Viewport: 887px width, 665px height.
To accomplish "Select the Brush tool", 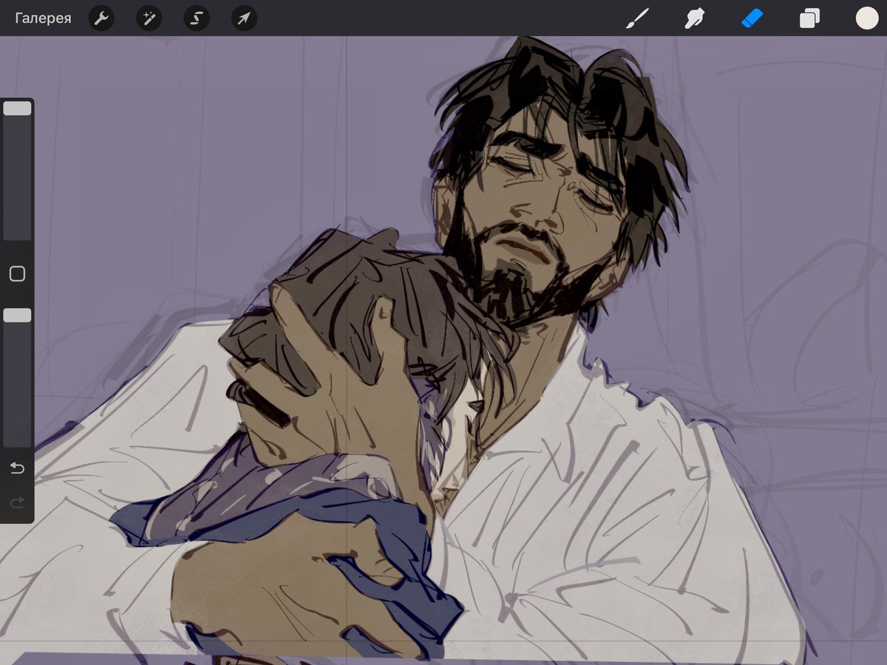I will pyautogui.click(x=637, y=18).
